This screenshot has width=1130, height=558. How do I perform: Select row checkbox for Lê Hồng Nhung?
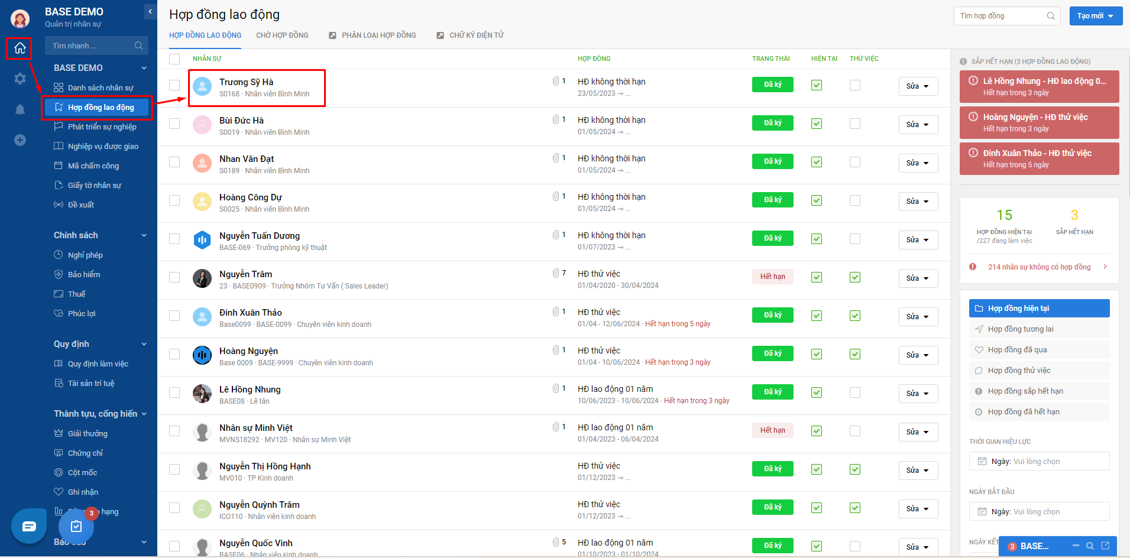(x=174, y=392)
